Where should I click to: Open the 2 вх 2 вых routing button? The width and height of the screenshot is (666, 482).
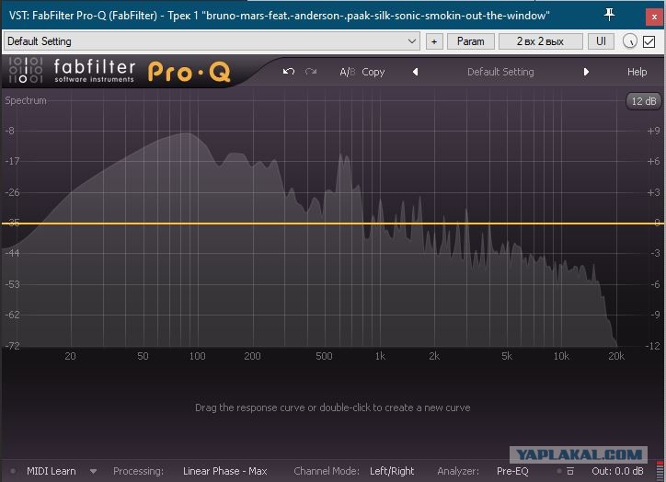point(540,41)
